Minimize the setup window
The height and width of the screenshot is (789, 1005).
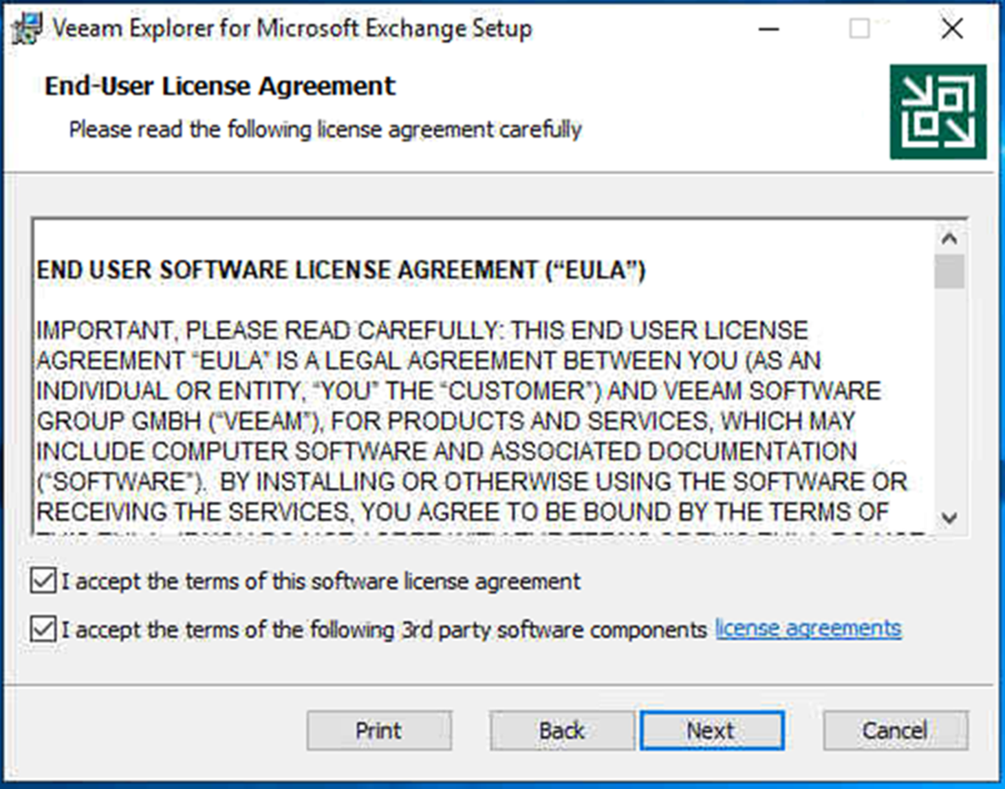tap(768, 29)
